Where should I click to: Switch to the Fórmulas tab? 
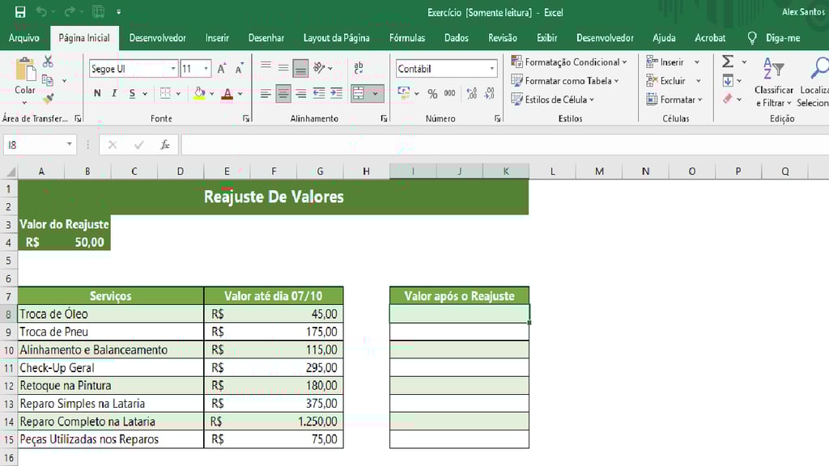pos(407,38)
